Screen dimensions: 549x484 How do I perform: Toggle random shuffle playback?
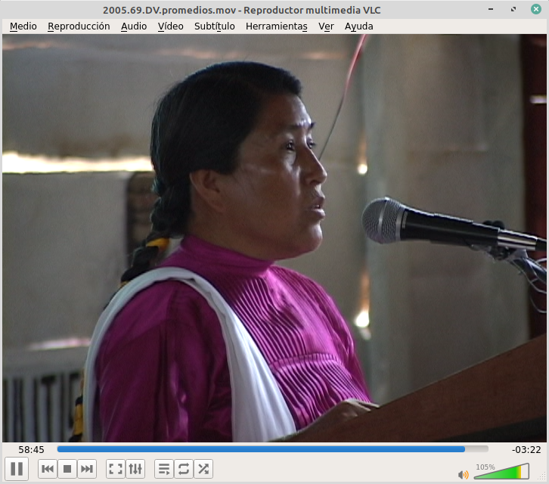click(x=203, y=469)
